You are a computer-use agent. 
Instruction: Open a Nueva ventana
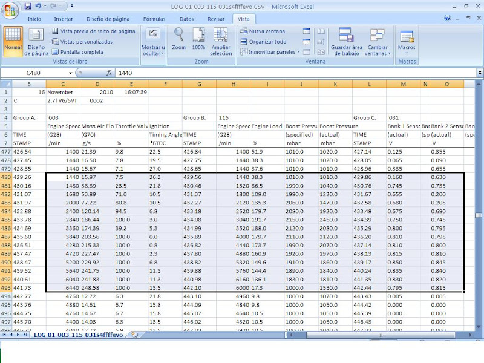263,31
